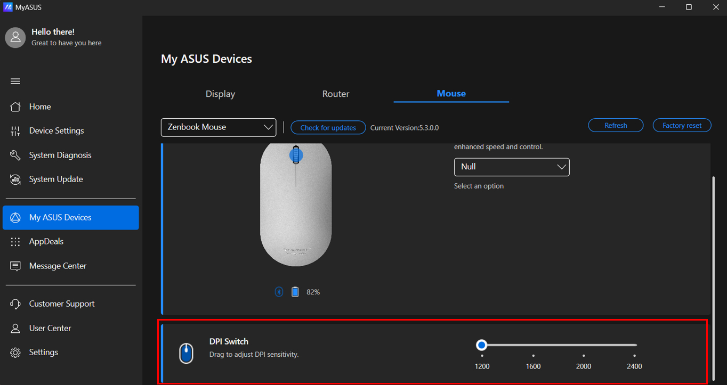Image resolution: width=727 pixels, height=385 pixels.
Task: Maximize the MyASUS window
Action: pyautogui.click(x=689, y=7)
